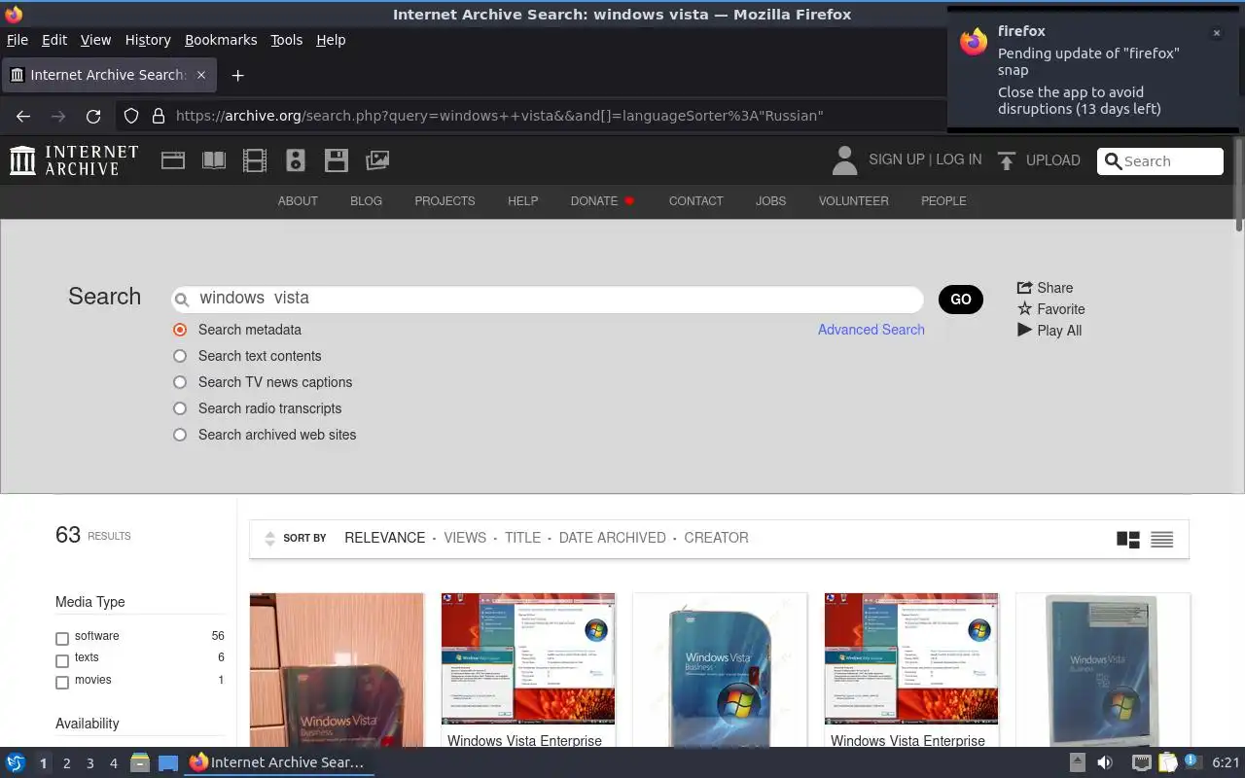Screen dimensions: 1245x778
Task: Click the GO search button
Action: [x=961, y=300]
